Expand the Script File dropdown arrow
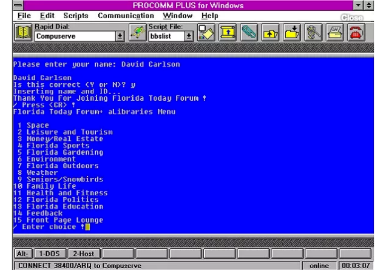Image resolution: width=386 pixels, height=270 pixels. click(189, 36)
